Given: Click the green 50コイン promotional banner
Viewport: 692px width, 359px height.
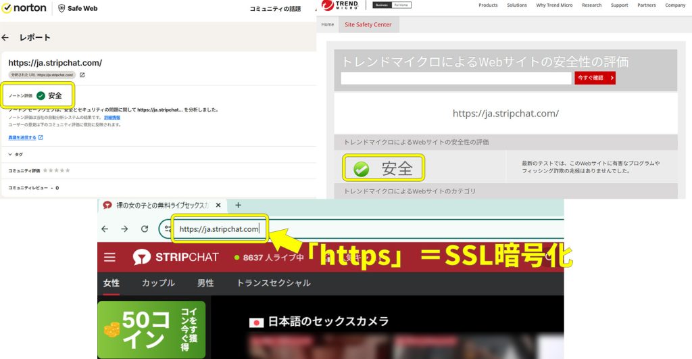Looking at the screenshot, I should (x=151, y=330).
